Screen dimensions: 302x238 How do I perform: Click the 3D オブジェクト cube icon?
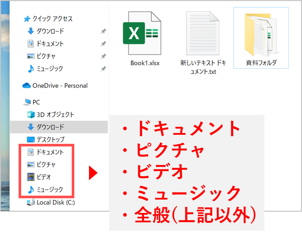[x=31, y=114]
